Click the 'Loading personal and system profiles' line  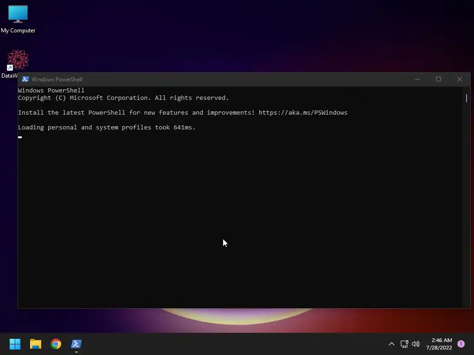pos(107,128)
